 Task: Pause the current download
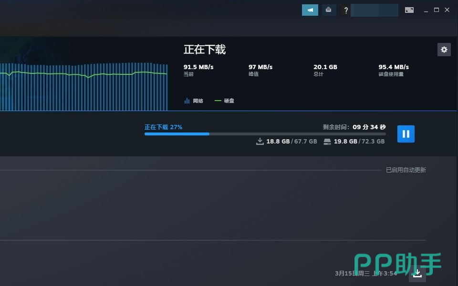pos(406,134)
